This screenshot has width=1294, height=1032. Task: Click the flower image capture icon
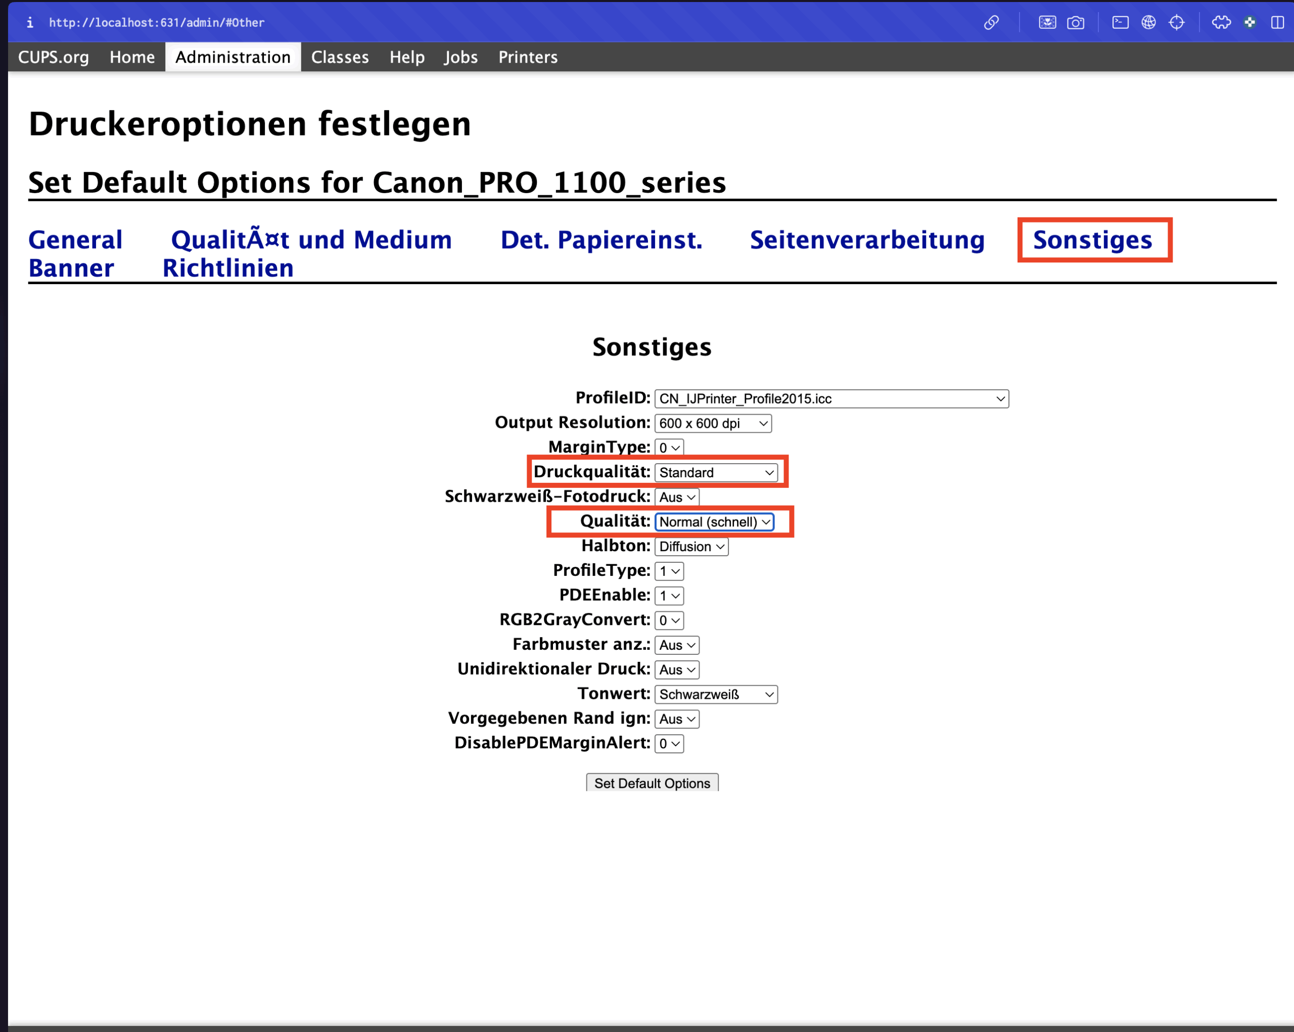click(1047, 22)
